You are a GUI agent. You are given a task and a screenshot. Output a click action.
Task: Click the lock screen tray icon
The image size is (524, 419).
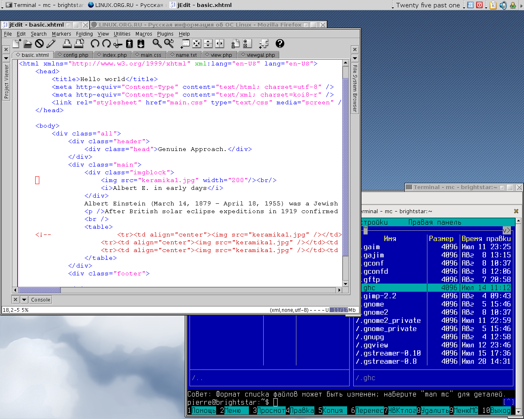[470, 5]
